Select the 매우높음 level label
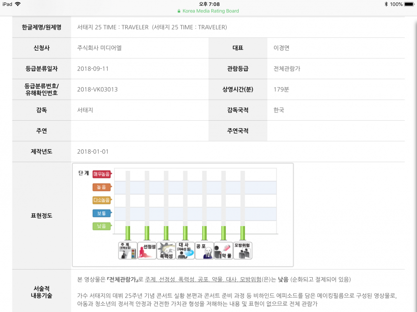The height and width of the screenshot is (312, 417). [x=102, y=174]
